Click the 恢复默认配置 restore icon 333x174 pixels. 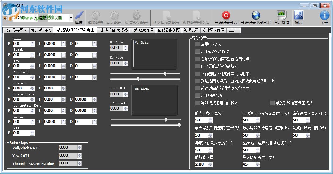(136, 15)
